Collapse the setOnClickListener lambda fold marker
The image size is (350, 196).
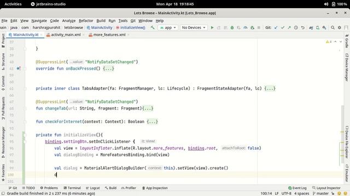25,142
